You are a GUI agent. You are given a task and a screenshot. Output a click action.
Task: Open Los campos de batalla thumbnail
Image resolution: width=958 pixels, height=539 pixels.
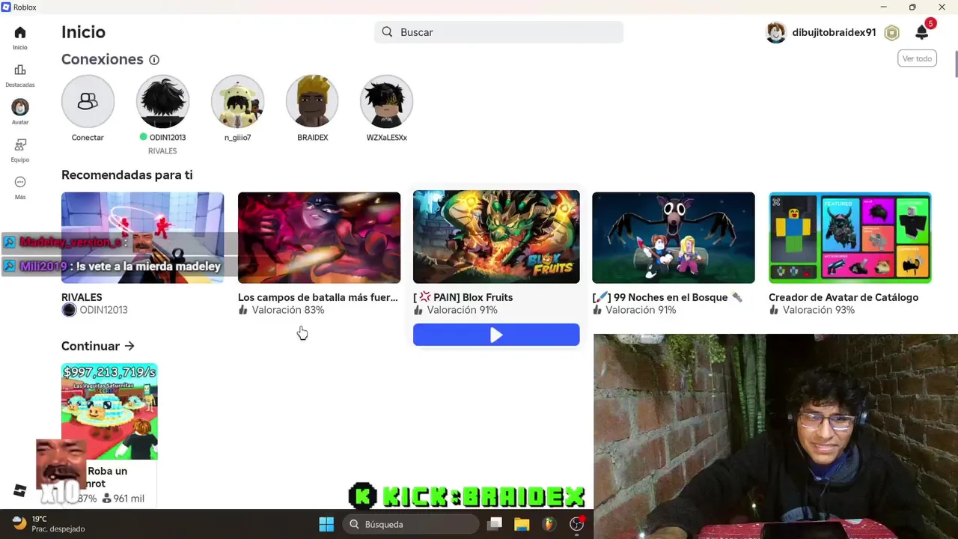click(319, 237)
